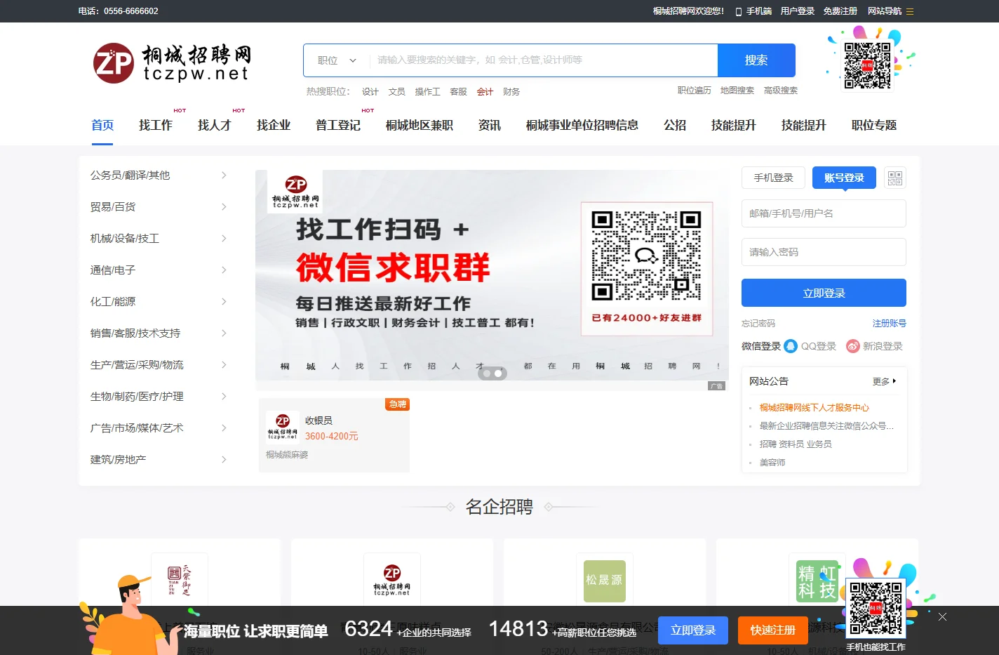999x655 pixels.
Task: Click orange 快速注册 button
Action: (773, 630)
